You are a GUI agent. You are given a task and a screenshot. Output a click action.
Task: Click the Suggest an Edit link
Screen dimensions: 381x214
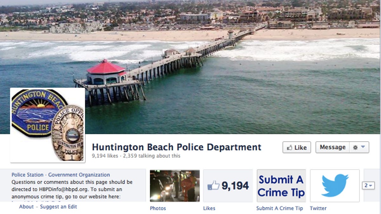click(x=58, y=207)
